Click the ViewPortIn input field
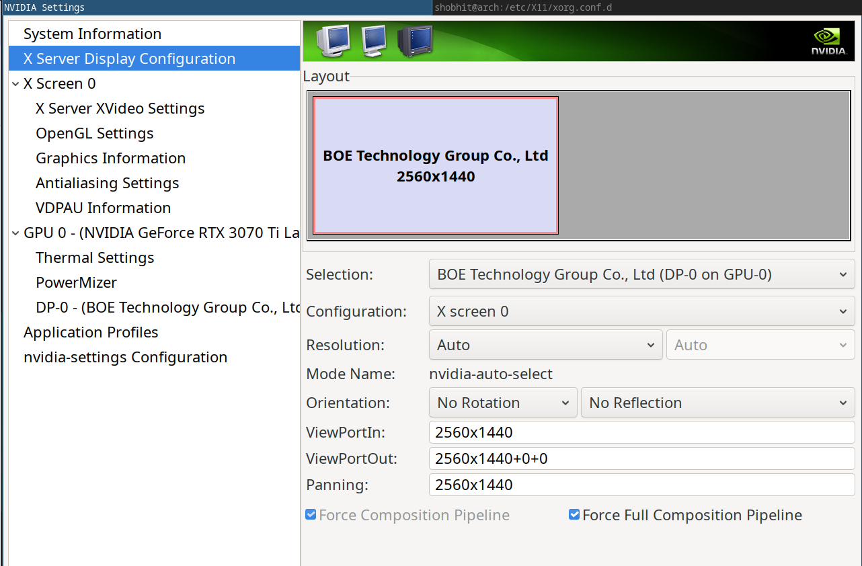 click(x=642, y=432)
